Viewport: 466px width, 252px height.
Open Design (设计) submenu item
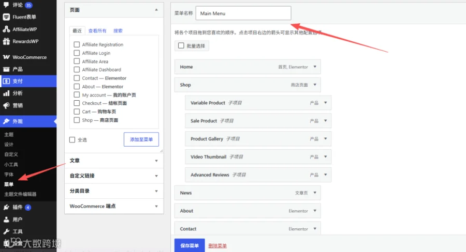tap(9, 145)
